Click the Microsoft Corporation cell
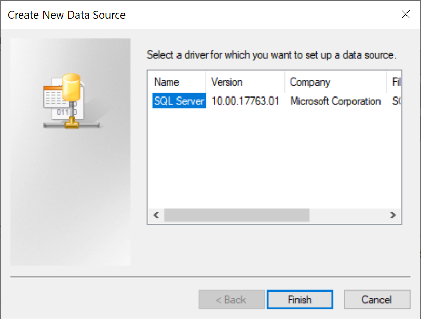Screen dimensions: 421x319 (335, 101)
